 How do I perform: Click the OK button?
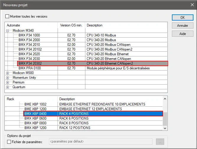tap(183, 18)
